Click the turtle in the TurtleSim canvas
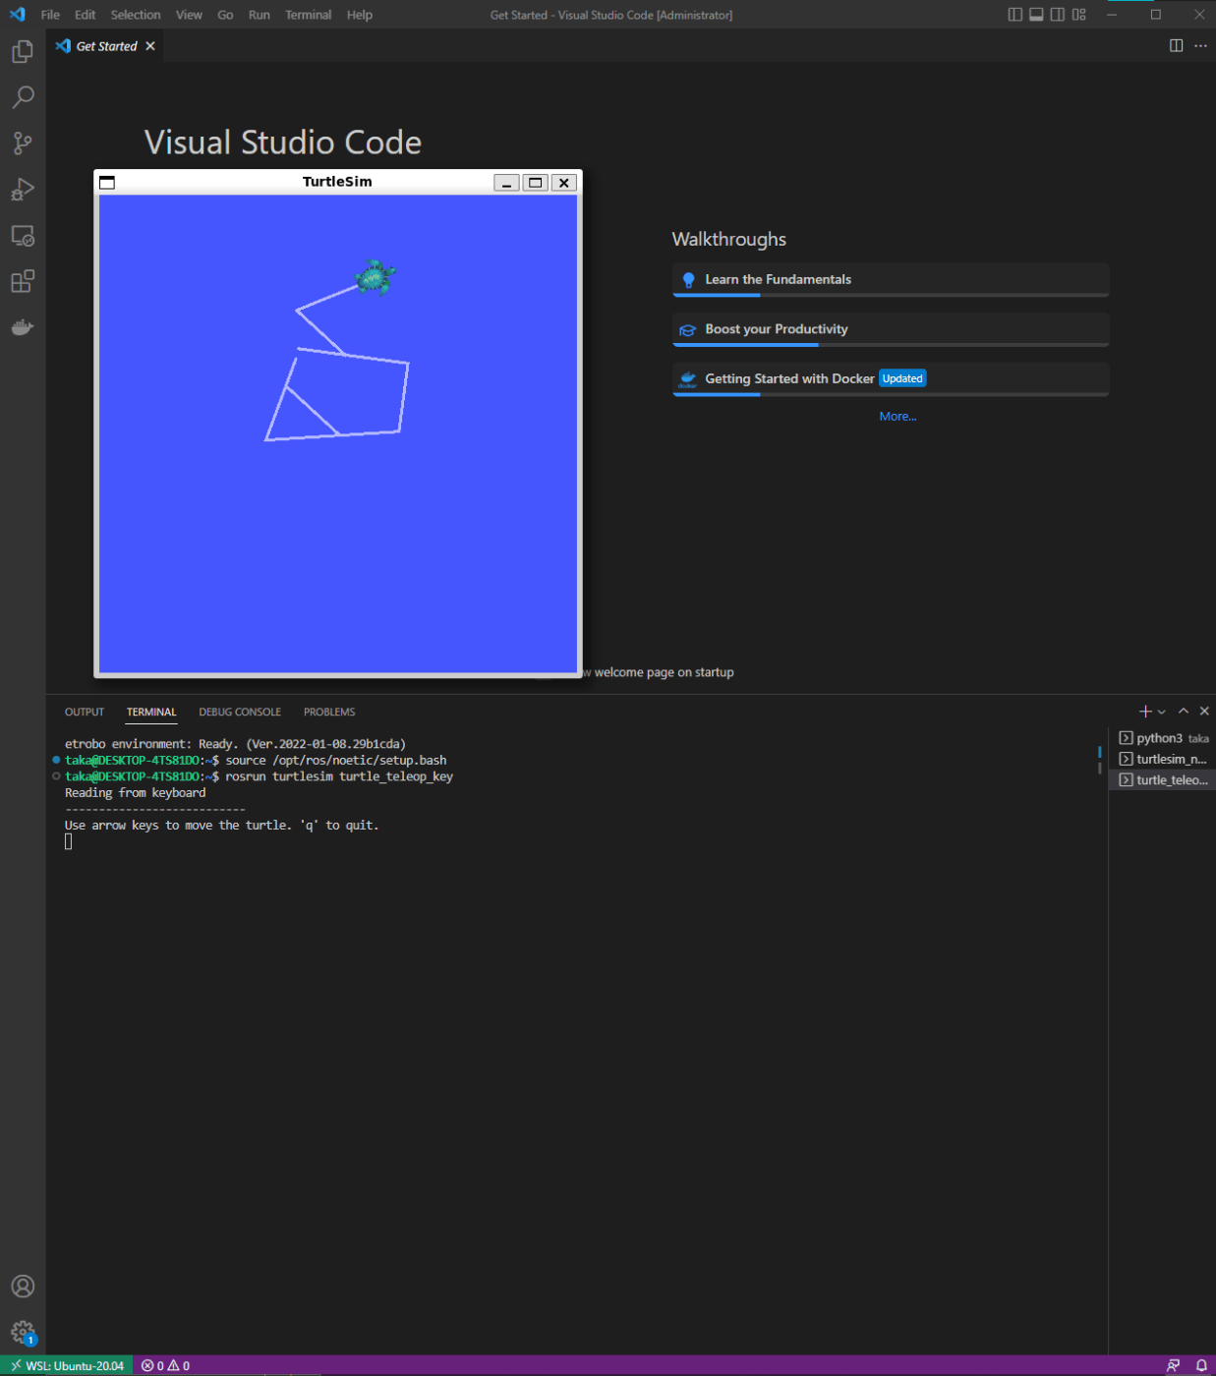Viewport: 1216px width, 1376px height. (375, 278)
